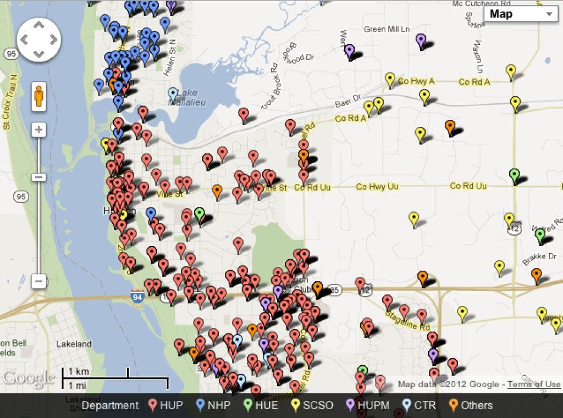
Task: Click the orange Street View pegman
Action: tap(39, 96)
